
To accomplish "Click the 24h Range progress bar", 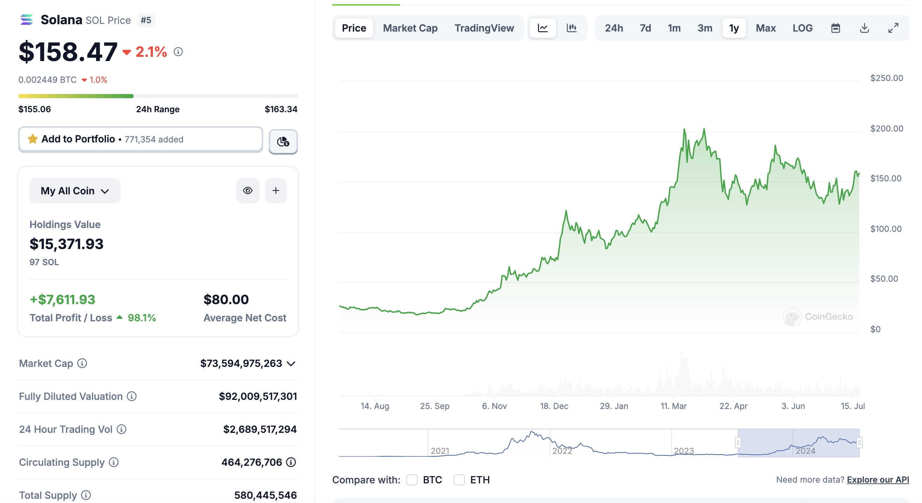I will point(158,96).
